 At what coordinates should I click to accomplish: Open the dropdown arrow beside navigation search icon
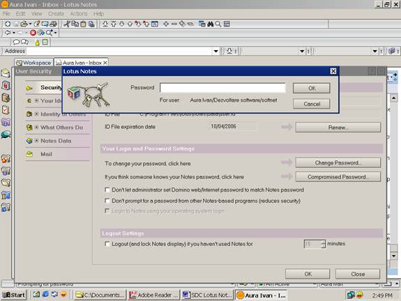pos(55,33)
